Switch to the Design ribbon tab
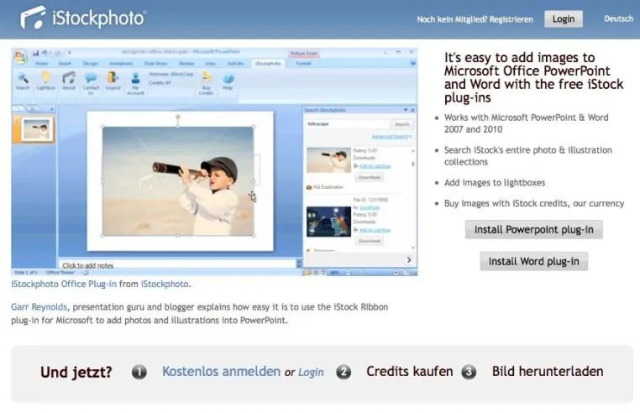The image size is (640, 413). pos(90,63)
